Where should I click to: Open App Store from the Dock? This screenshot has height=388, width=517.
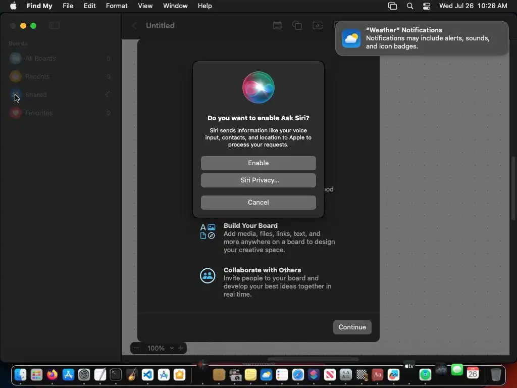[x=68, y=374]
